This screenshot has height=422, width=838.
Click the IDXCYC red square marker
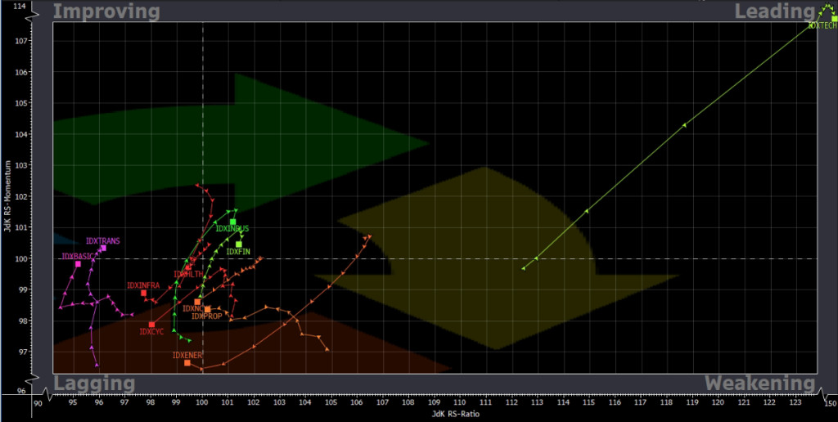point(151,325)
